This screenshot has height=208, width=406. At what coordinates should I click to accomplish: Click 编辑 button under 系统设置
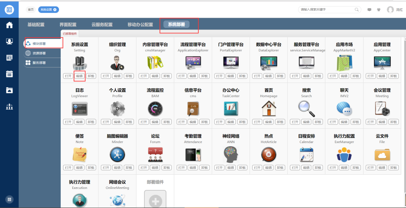coord(79,76)
